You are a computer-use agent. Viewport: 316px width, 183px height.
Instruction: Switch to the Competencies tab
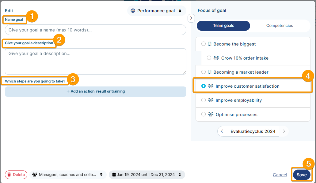click(x=280, y=26)
